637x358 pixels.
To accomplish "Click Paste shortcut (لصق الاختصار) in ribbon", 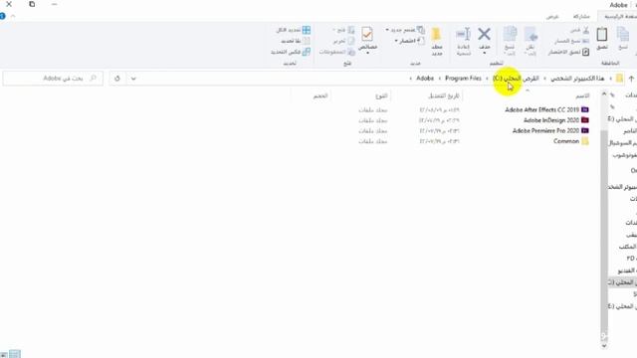I will pos(568,52).
